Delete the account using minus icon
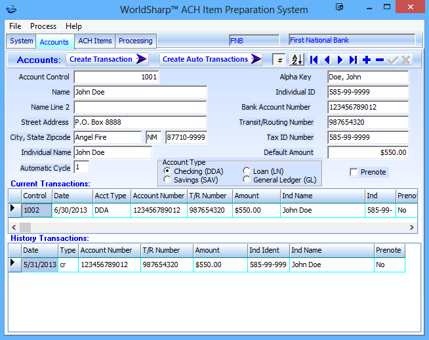This screenshot has width=429, height=340. [x=380, y=60]
